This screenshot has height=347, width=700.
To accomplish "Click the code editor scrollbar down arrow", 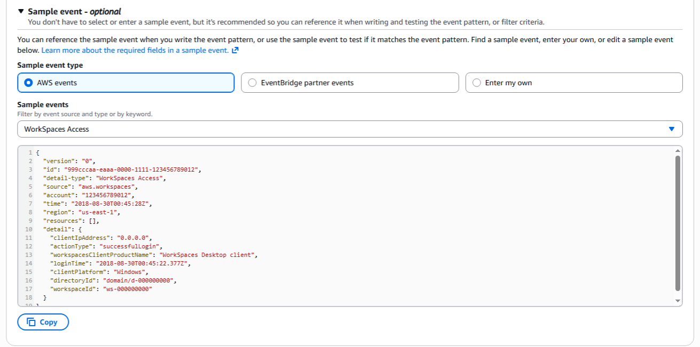I will (678, 301).
